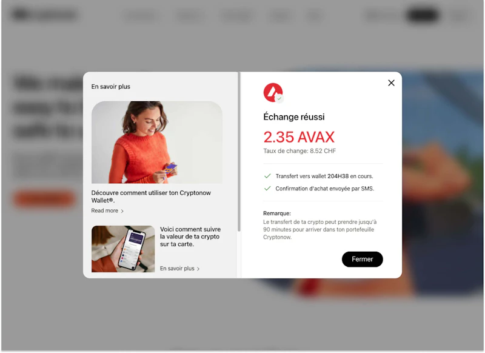Click the blurred dark button in the top navigation
The image size is (485, 353).
coord(423,15)
